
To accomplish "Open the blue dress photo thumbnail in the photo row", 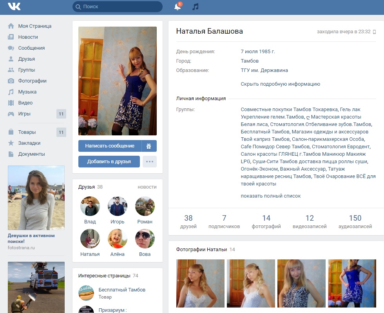I will 352,283.
